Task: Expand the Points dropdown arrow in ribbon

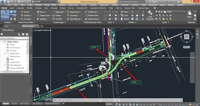Action: point(30,12)
